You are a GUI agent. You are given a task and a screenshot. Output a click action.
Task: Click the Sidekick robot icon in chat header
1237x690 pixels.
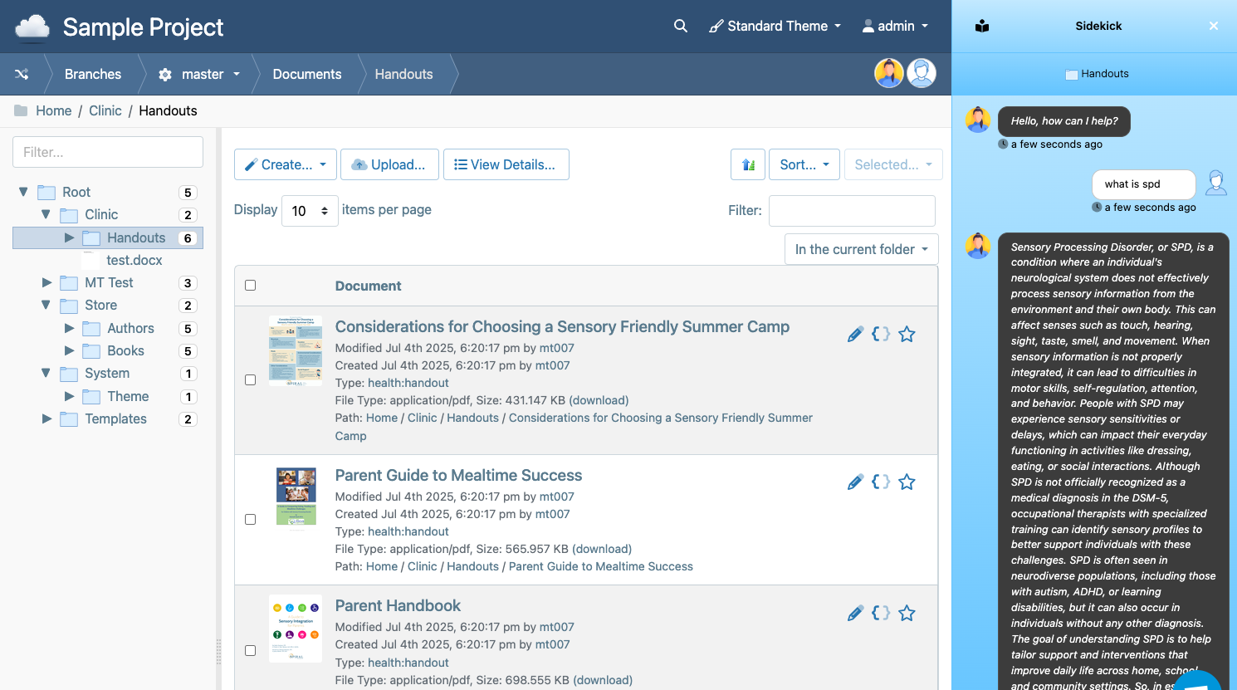point(982,26)
